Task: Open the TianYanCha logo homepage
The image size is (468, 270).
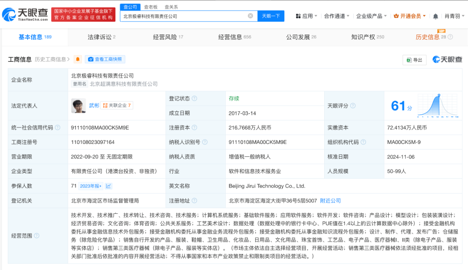Action: point(25,15)
